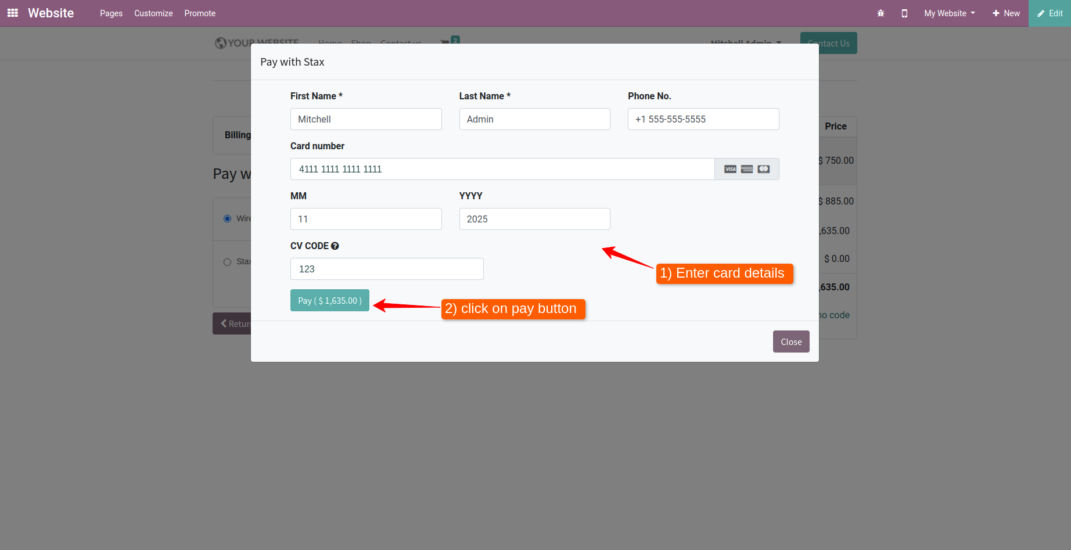Image resolution: width=1071 pixels, height=550 pixels.
Task: Expand the My Website dropdown
Action: (950, 13)
